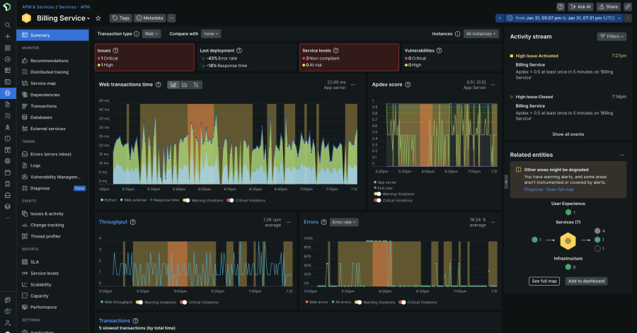The image size is (637, 333).
Task: Open Distributed tracing in the sidebar
Action: click(48, 72)
